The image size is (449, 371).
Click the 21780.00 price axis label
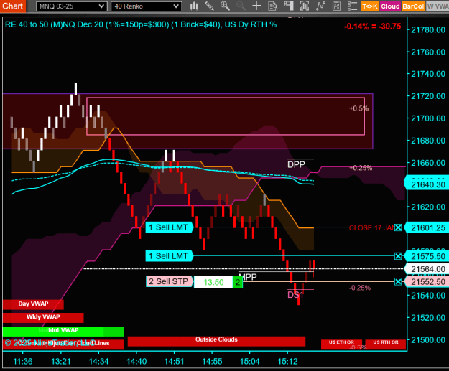428,29
